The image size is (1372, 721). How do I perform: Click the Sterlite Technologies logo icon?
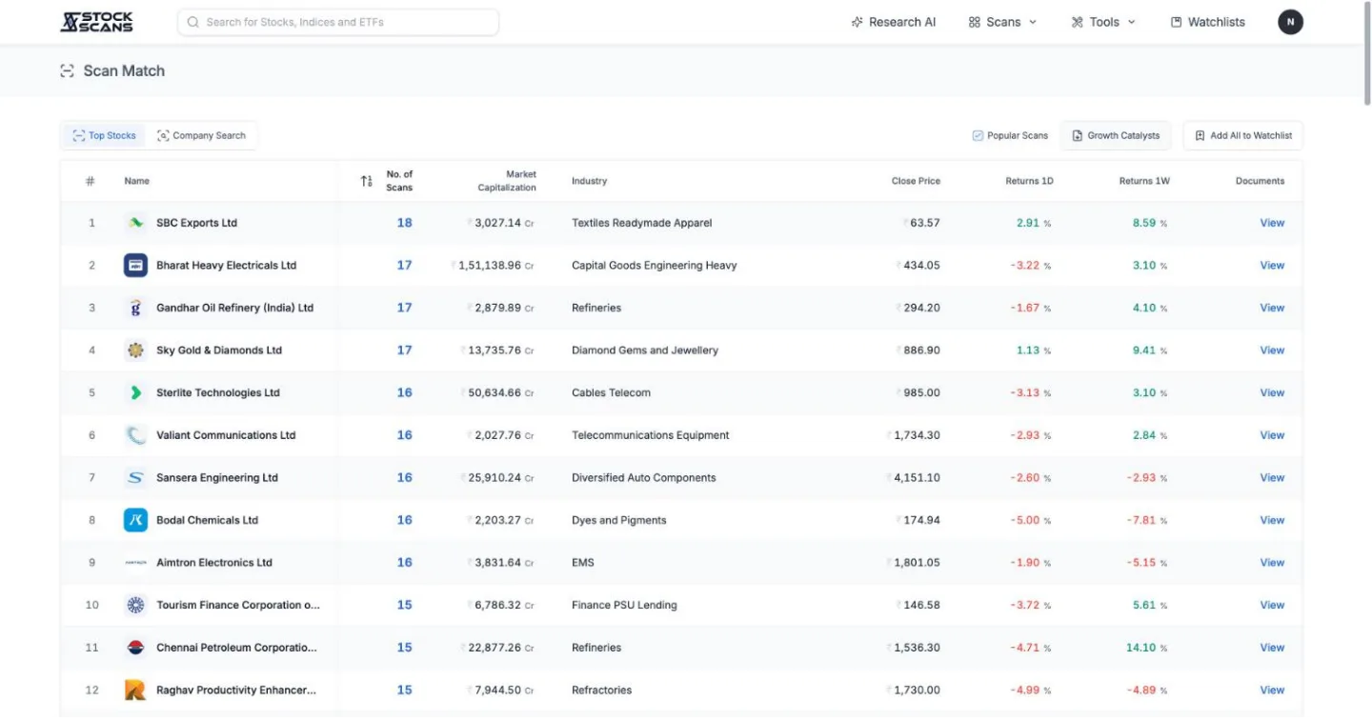pyautogui.click(x=135, y=392)
